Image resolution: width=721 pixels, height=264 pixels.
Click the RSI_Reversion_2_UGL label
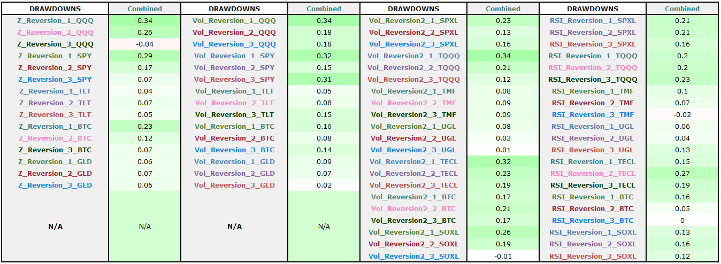pos(593,138)
